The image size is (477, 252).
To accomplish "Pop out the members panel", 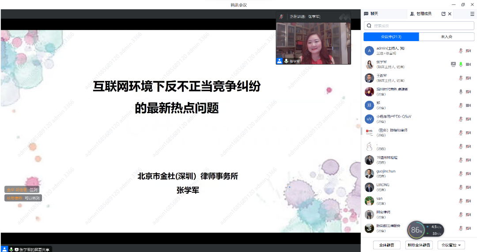I will click(443, 14).
